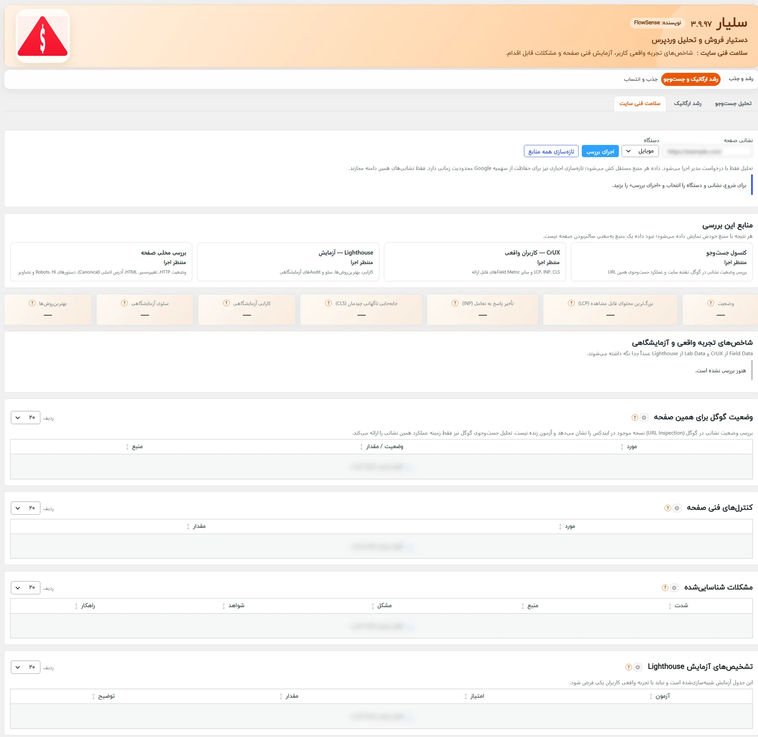Go to the تحلیل جست‌وجو sub-tab
758x737 pixels.
pos(733,104)
